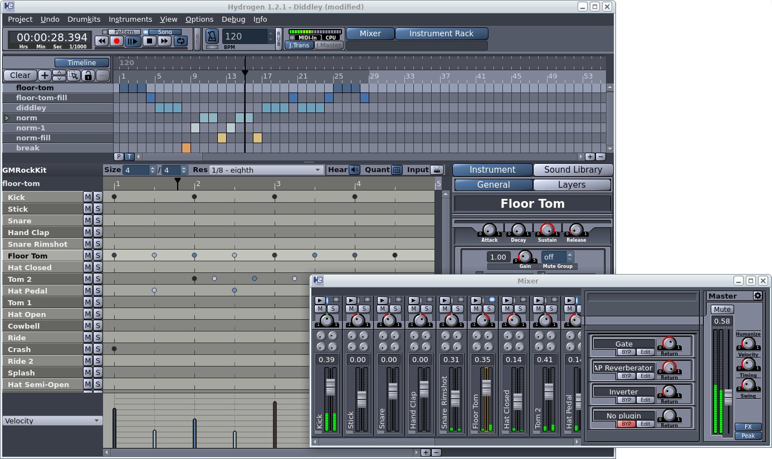772x459 pixels.
Task: Solo the Snare row in pattern editor
Action: pos(97,220)
